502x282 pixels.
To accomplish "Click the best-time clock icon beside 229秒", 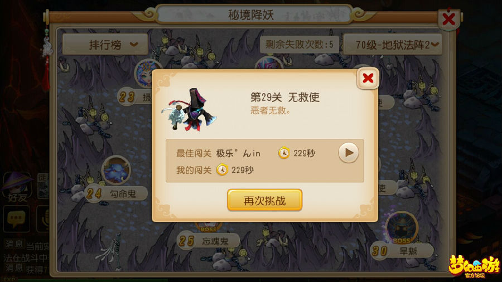I will pos(284,153).
